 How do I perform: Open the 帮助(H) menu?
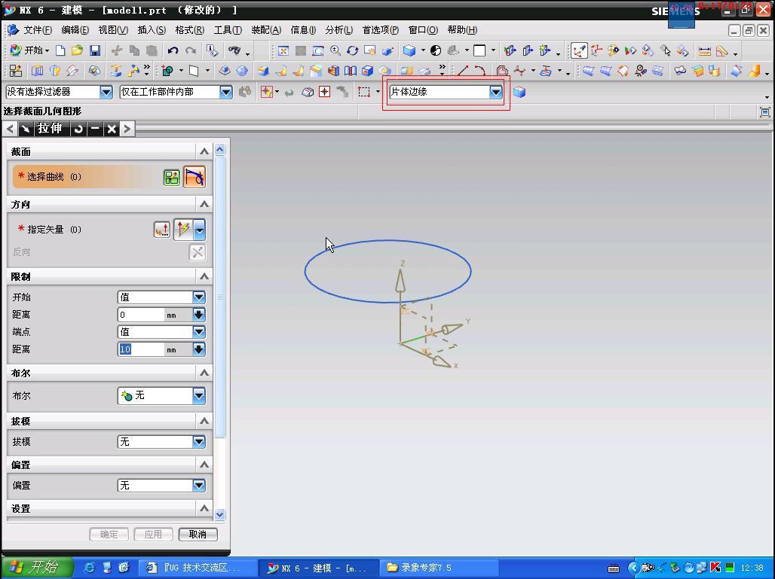462,30
